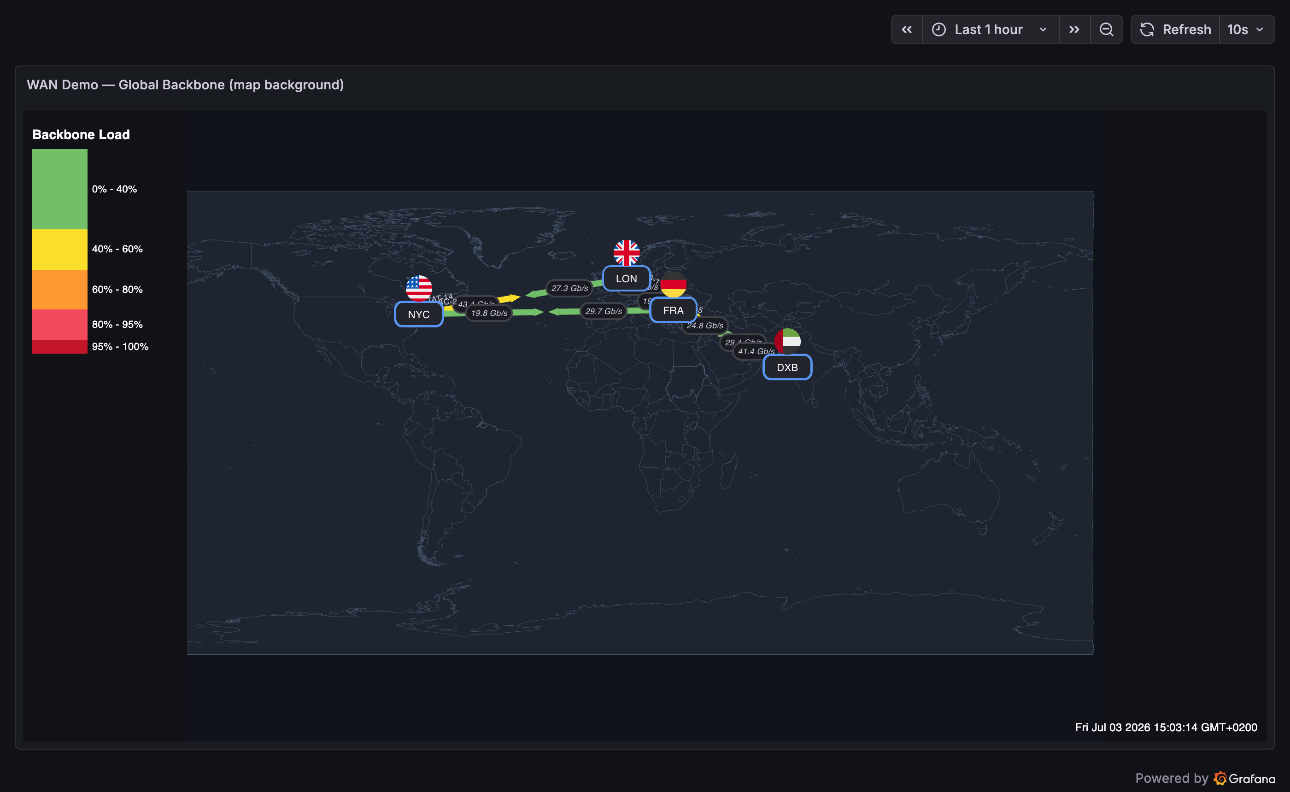
Task: Click the German flag icon above FRA
Action: tap(673, 285)
